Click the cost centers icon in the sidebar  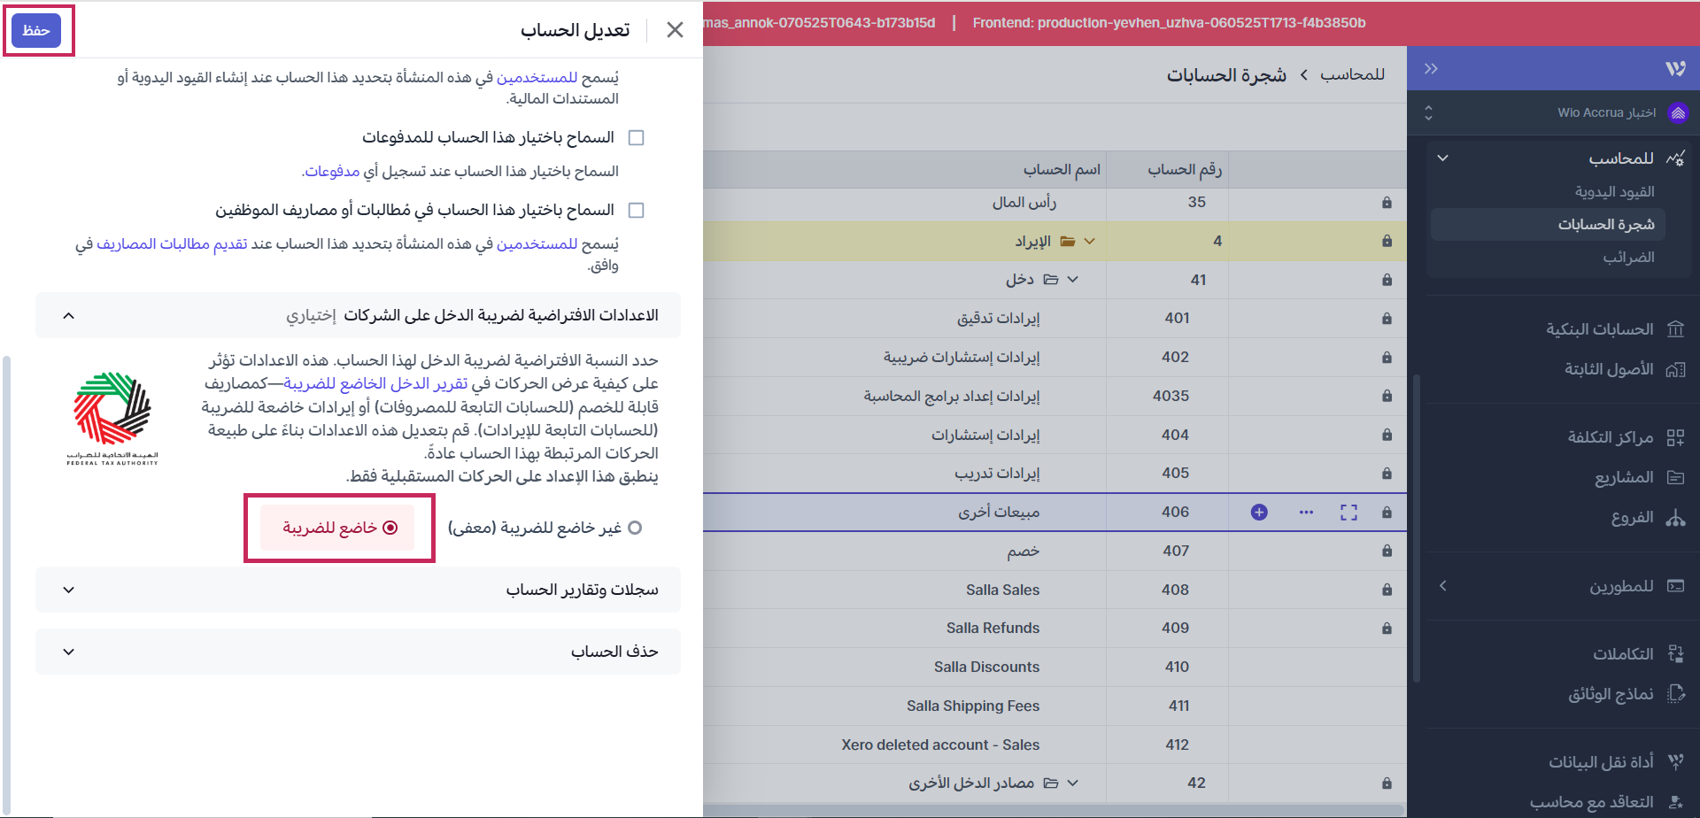tap(1675, 437)
